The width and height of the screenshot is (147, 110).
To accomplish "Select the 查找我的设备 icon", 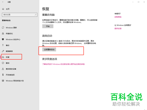I will click(3, 69).
